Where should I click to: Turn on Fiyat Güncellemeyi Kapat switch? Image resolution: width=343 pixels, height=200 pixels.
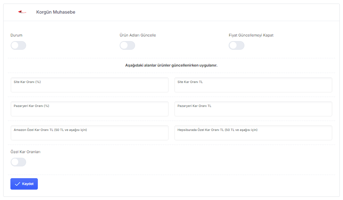point(237,45)
